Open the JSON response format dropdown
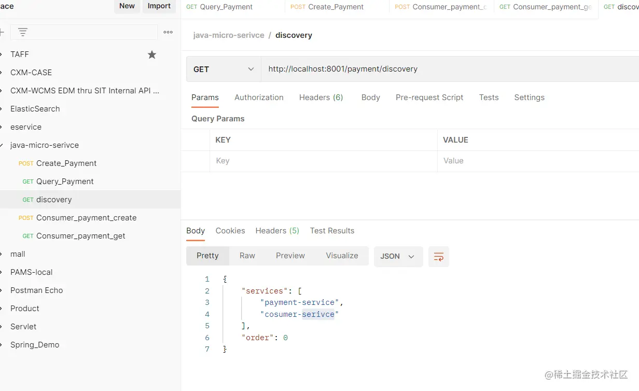Screen dimensions: 639x391 pos(398,256)
